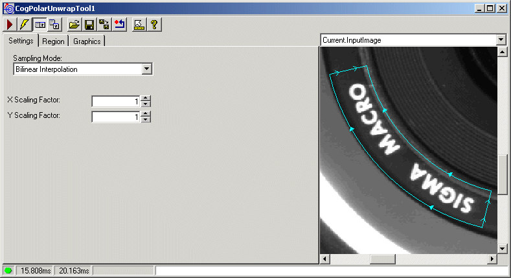This screenshot has width=511, height=278.
Task: Click the Y Scaling Factor input field
Action: (116, 117)
